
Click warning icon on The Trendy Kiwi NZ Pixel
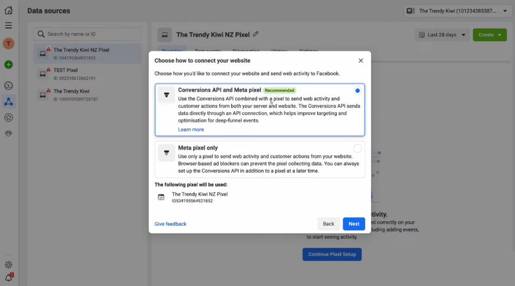[48, 49]
